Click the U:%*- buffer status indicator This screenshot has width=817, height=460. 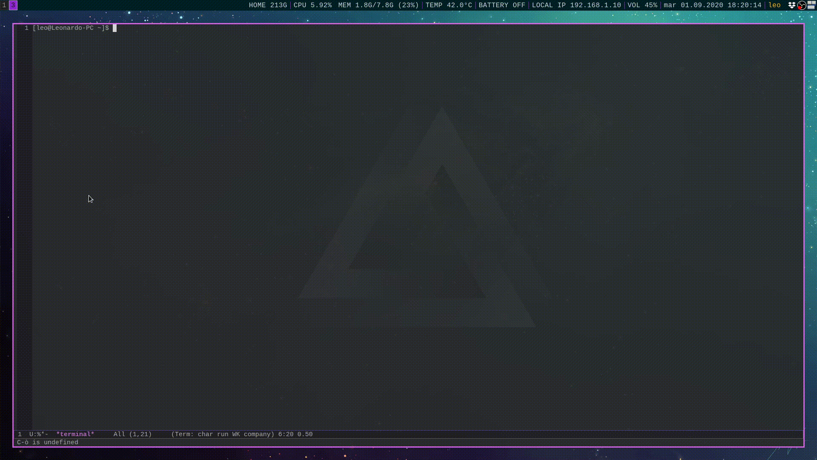[x=39, y=434]
